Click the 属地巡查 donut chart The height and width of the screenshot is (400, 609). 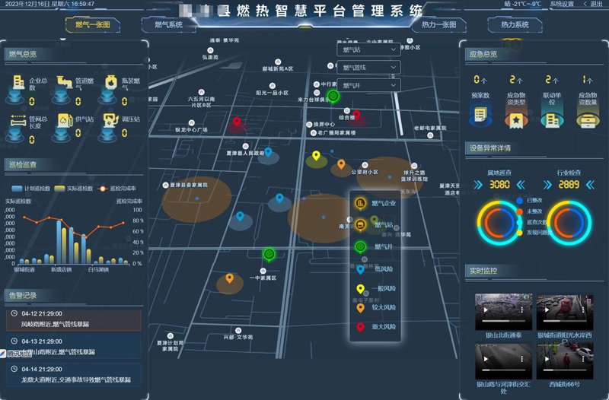pyautogui.click(x=499, y=223)
